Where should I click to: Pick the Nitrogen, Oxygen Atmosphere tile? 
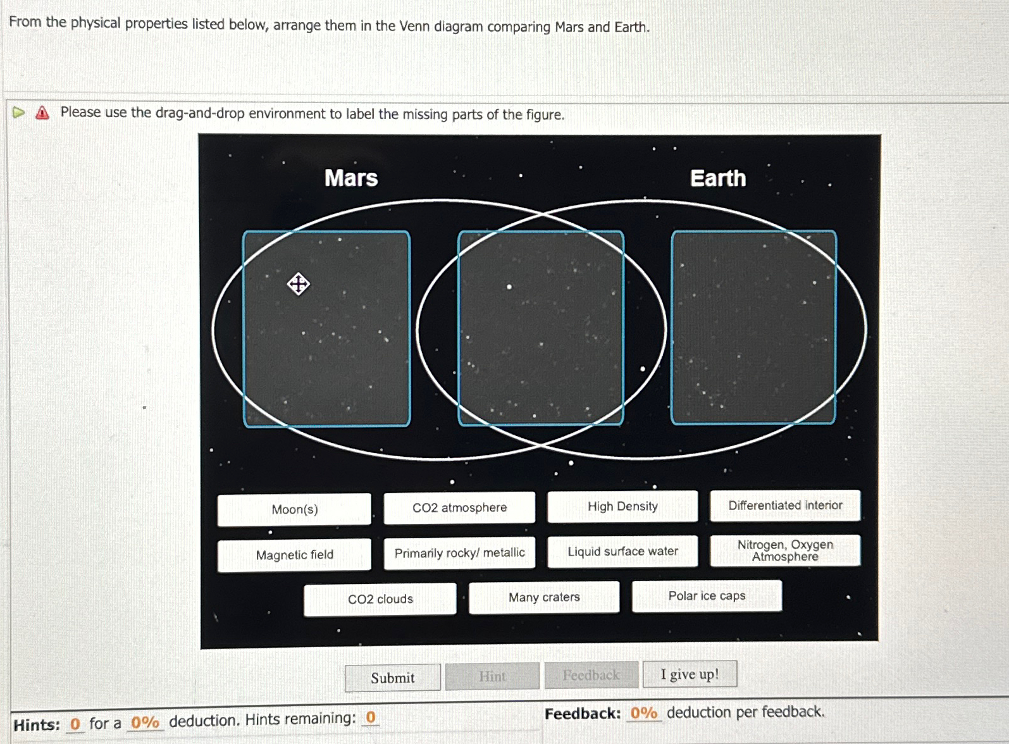click(x=785, y=550)
